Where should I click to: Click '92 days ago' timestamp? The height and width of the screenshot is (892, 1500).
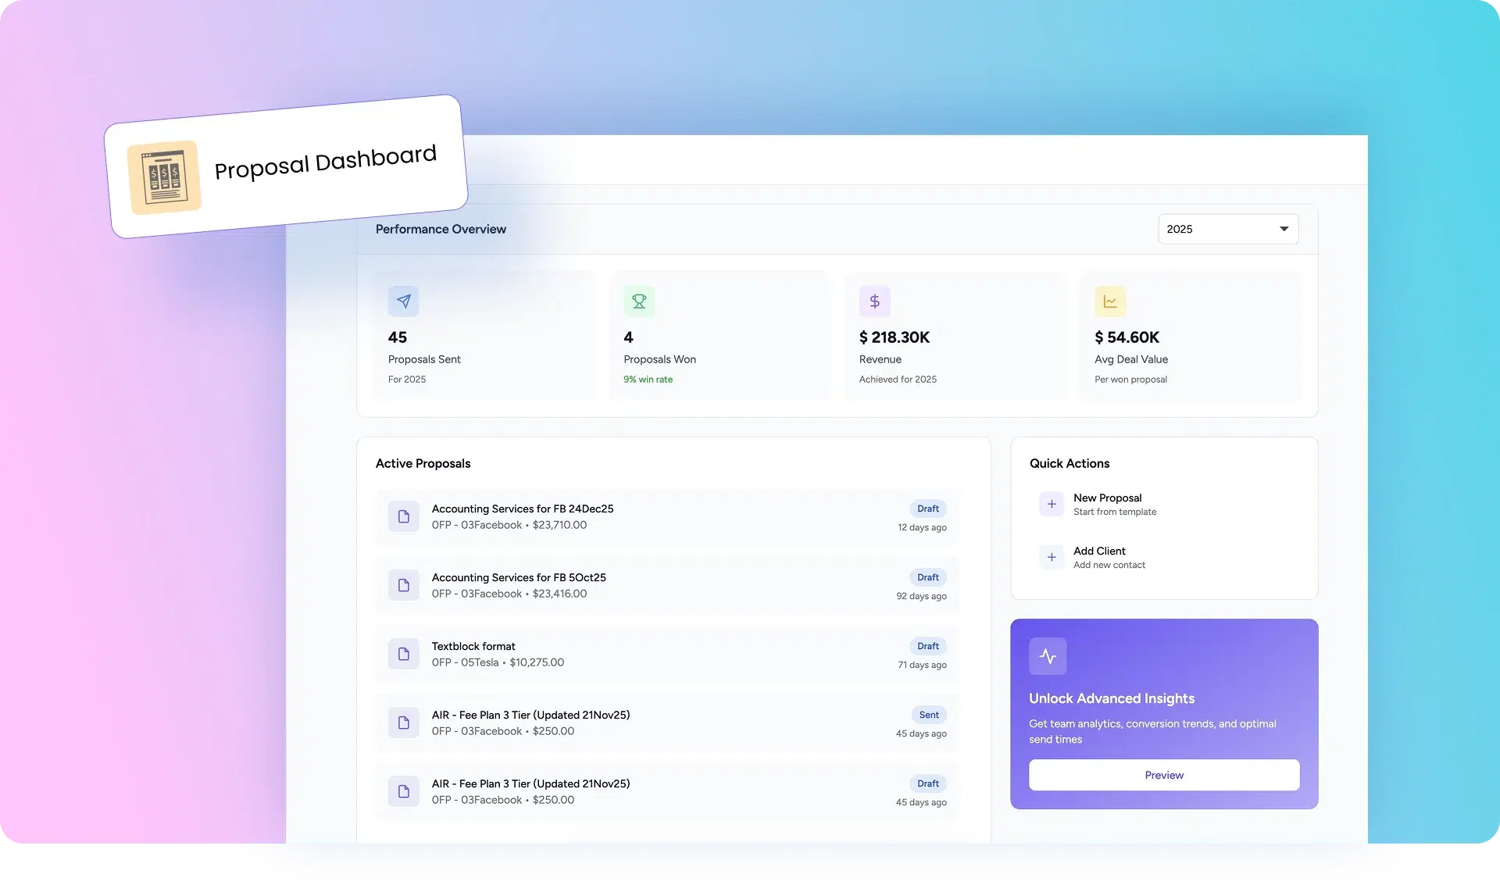tap(921, 596)
